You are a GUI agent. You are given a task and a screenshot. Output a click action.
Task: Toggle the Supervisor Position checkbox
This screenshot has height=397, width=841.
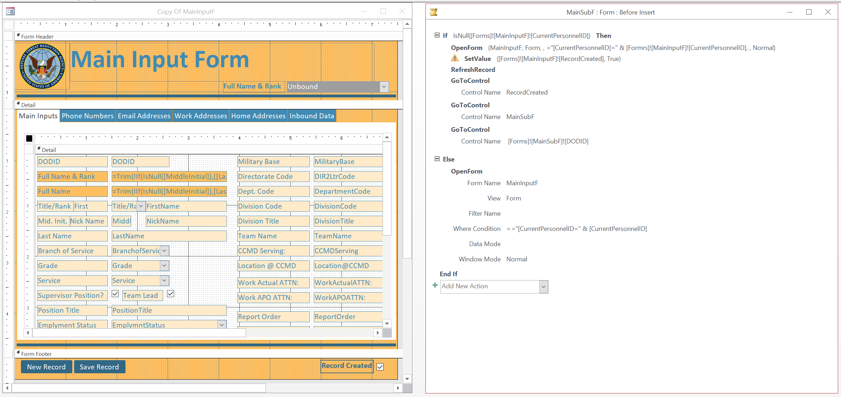115,294
